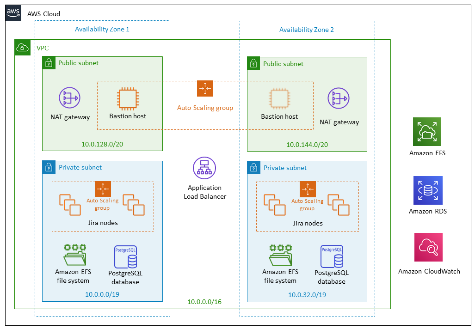Click the "10.0.32.0/19" subnet CIDR text

[x=307, y=295]
